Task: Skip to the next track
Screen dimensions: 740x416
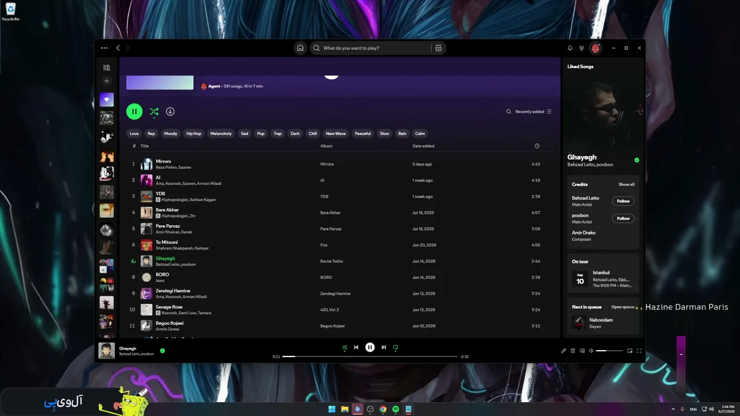Action: [383, 347]
